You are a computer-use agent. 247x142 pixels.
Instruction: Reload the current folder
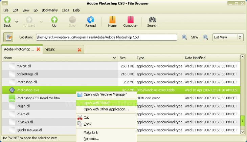pyautogui.click(x=90, y=20)
